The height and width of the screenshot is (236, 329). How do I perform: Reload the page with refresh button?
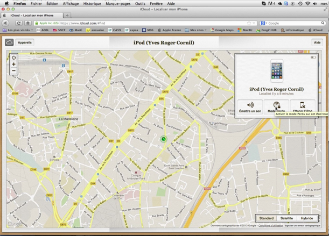pos(19,23)
